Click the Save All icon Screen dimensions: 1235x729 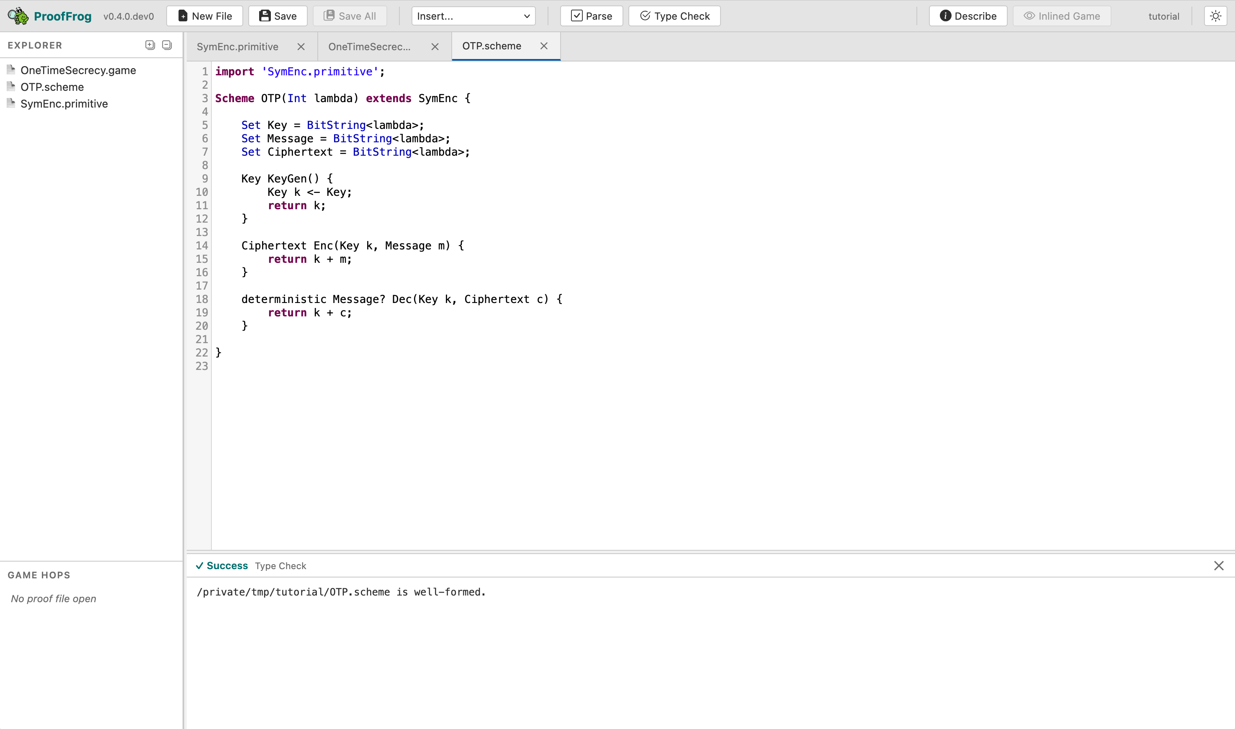click(x=330, y=16)
